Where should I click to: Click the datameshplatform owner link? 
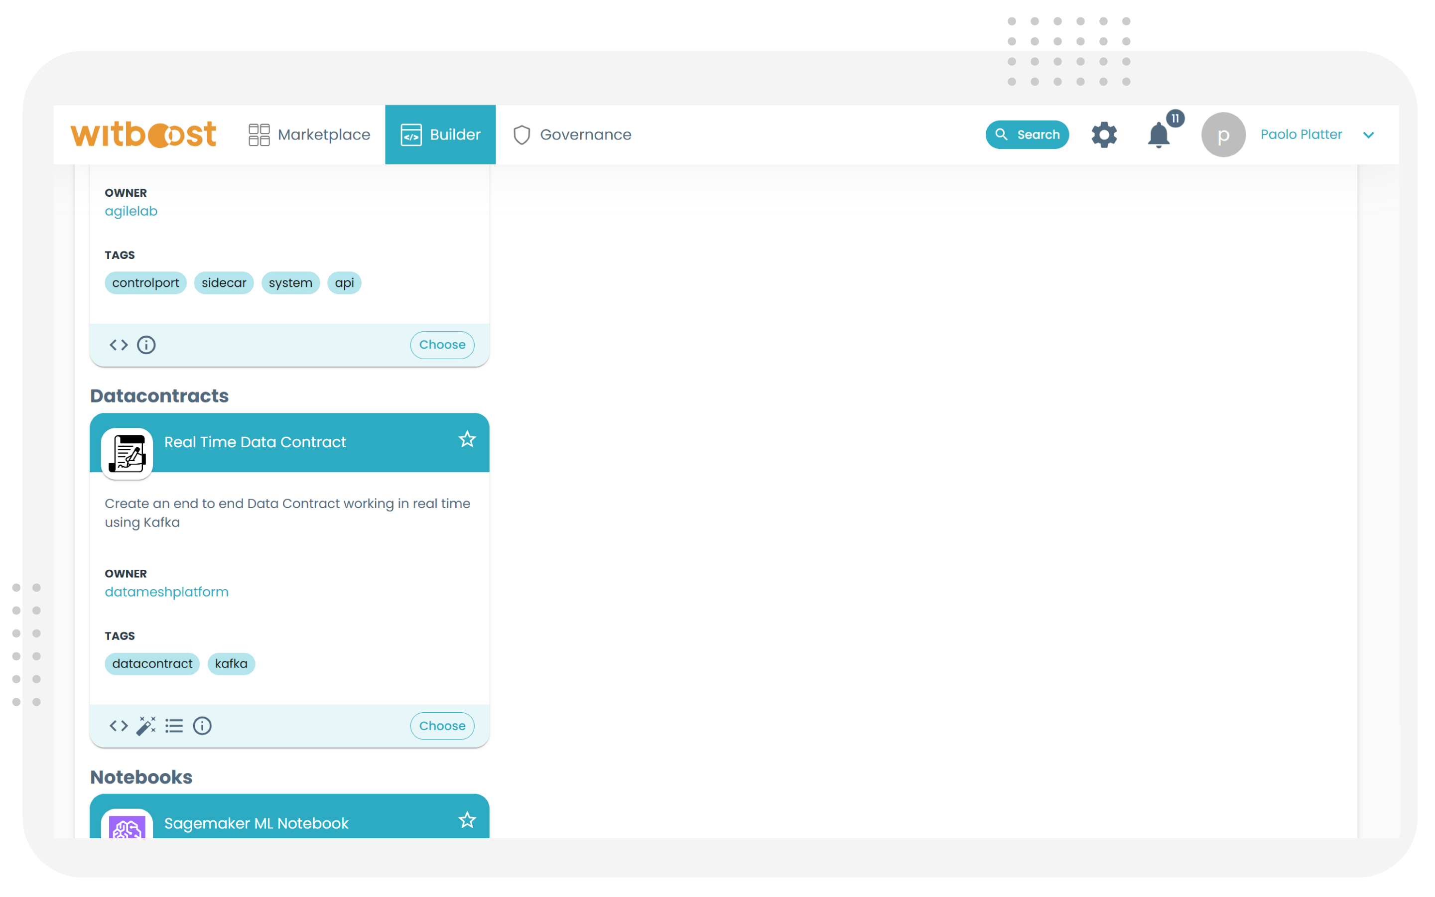(166, 591)
